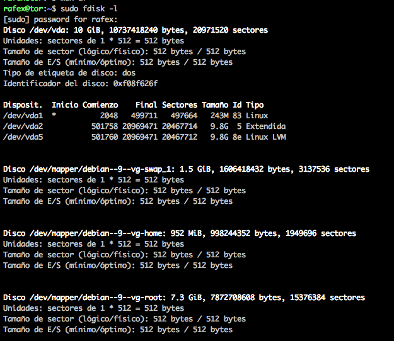This screenshot has height=341, width=394.
Task: Select the Disco /dev/vda header line
Action: coord(135,30)
